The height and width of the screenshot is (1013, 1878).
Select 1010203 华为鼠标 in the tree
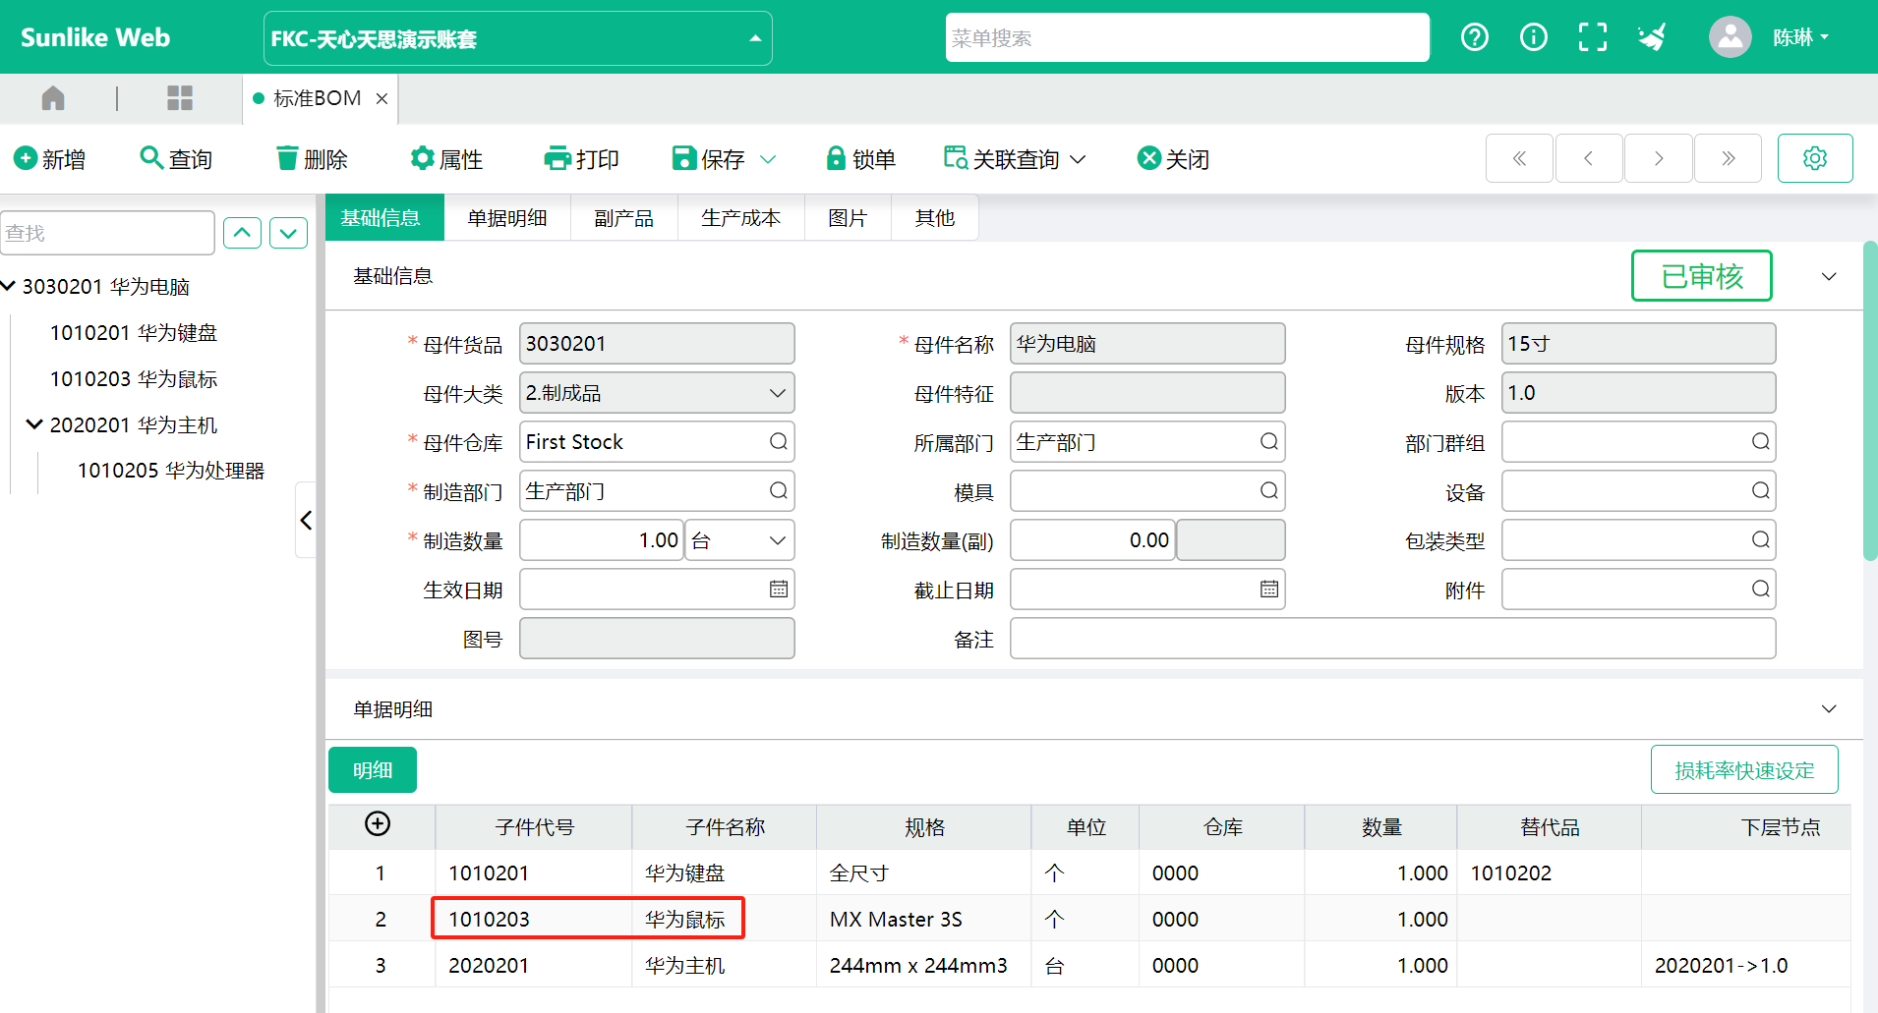134,378
